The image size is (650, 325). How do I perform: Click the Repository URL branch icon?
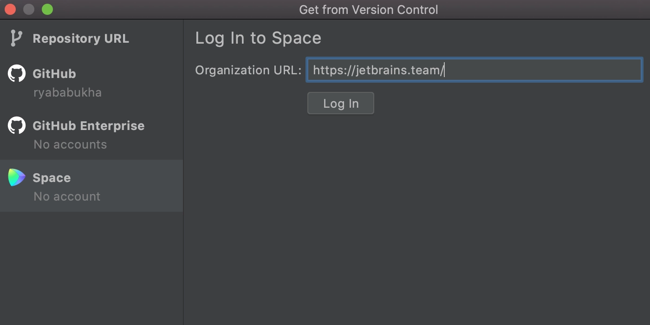click(16, 39)
